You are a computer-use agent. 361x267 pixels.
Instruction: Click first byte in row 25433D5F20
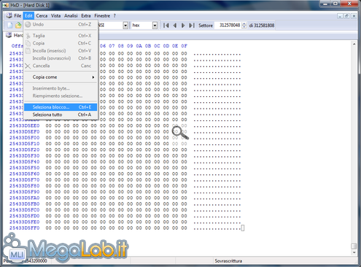[x=49, y=150]
